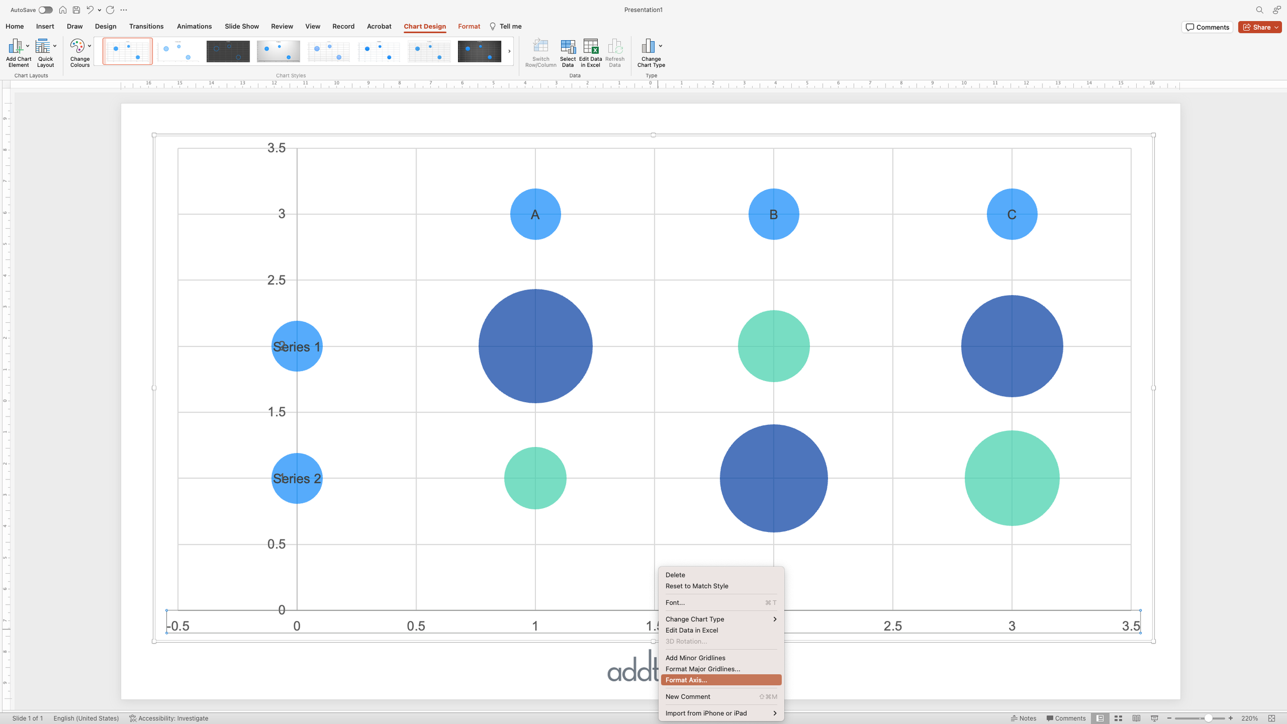The width and height of the screenshot is (1287, 724).
Task: Switch to the Transitions tab
Action: point(146,26)
